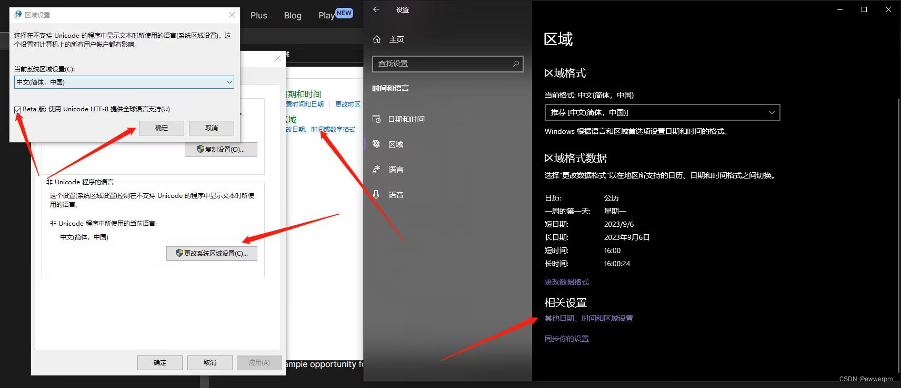The height and width of the screenshot is (388, 901).
Task: Click 更改系统区域设置(C)... button
Action: tap(212, 254)
